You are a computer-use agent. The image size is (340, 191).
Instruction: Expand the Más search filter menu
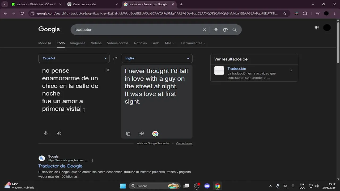point(170,43)
